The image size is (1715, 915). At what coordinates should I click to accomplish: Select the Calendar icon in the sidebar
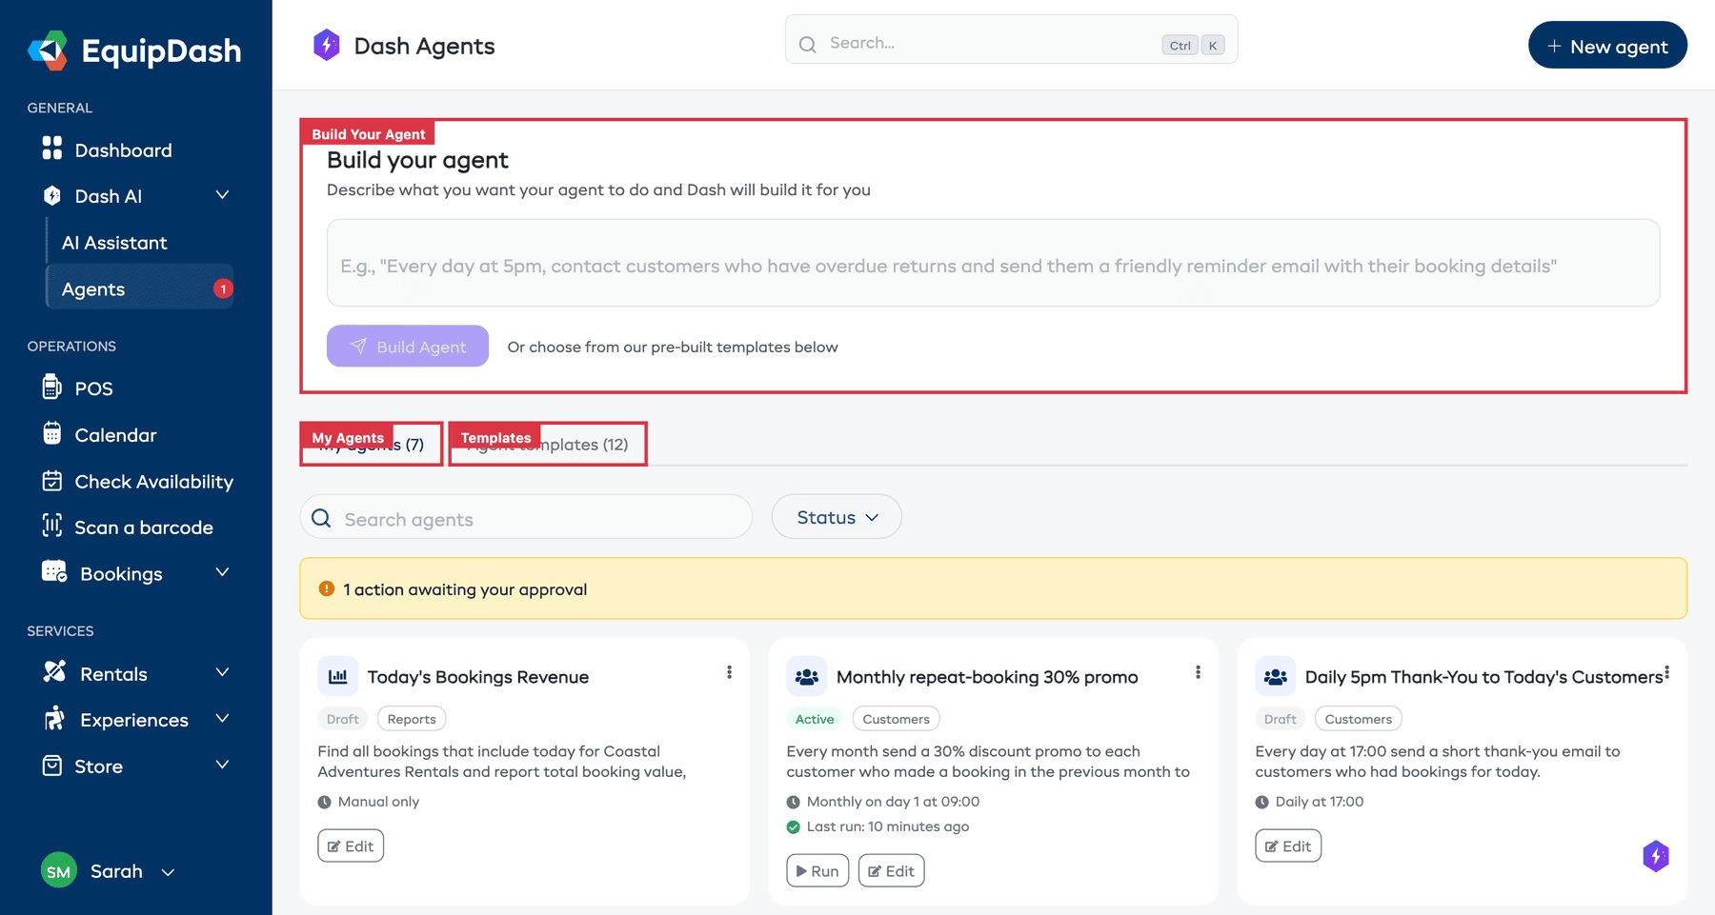tap(52, 434)
